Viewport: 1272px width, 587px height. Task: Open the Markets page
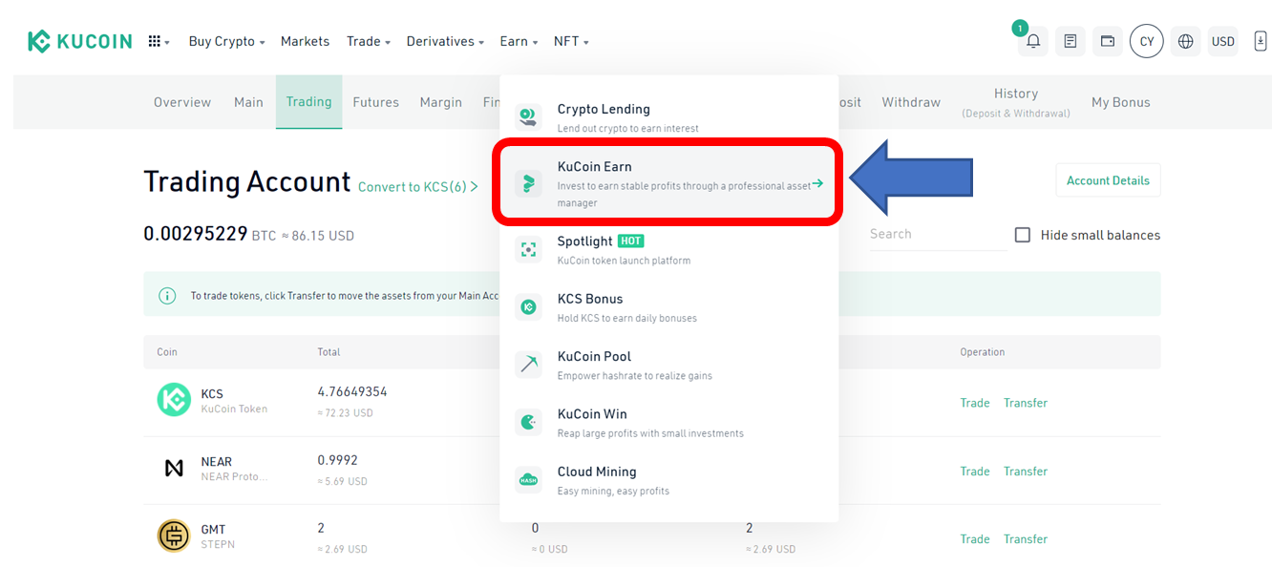[305, 41]
